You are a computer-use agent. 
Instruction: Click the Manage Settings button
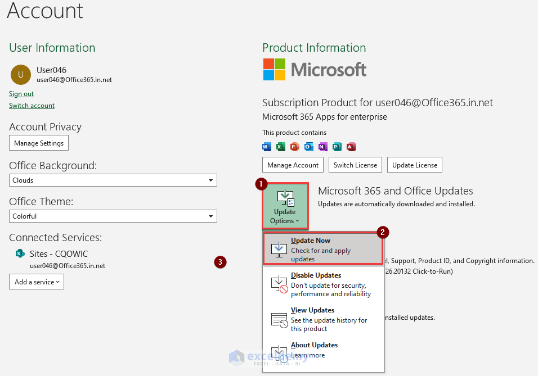pyautogui.click(x=39, y=143)
